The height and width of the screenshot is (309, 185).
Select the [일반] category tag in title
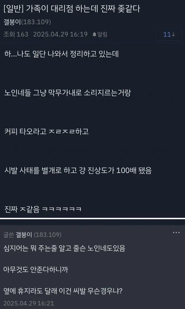[x=13, y=9]
